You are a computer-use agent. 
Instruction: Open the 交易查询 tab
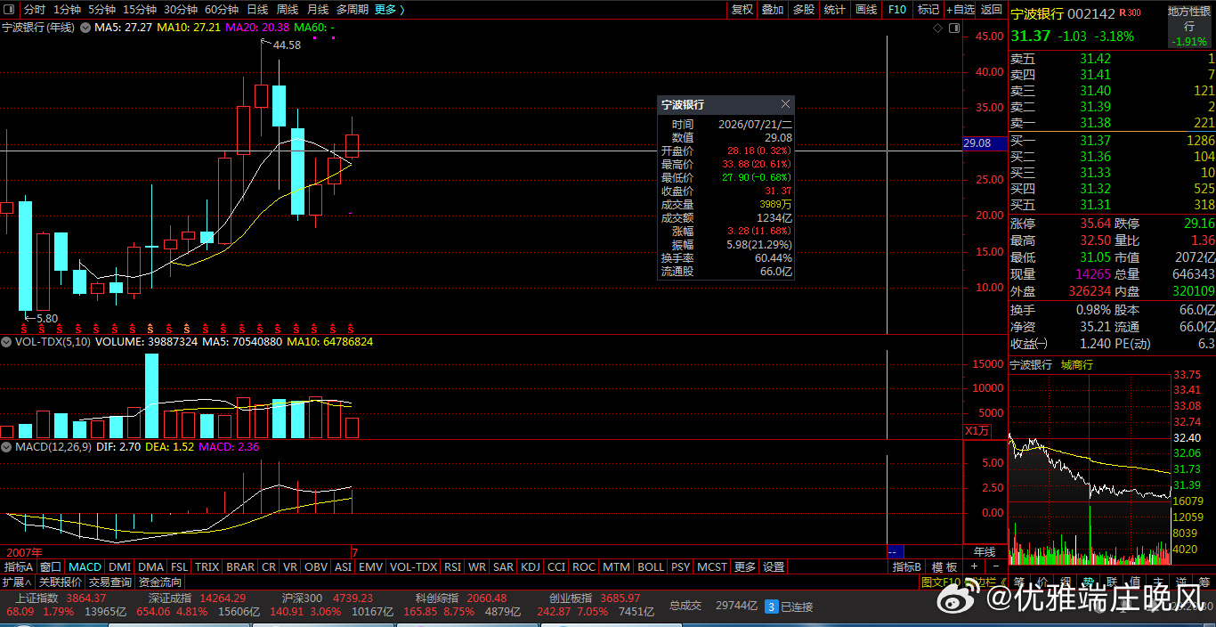pyautogui.click(x=110, y=582)
